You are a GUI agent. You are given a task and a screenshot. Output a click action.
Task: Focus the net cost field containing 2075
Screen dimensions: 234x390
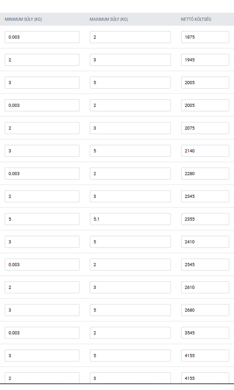click(205, 128)
